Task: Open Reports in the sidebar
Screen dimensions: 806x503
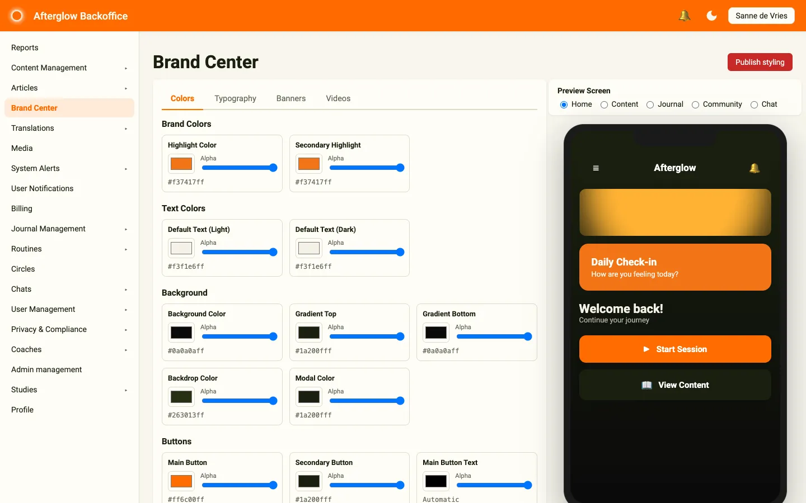Action: click(69, 48)
